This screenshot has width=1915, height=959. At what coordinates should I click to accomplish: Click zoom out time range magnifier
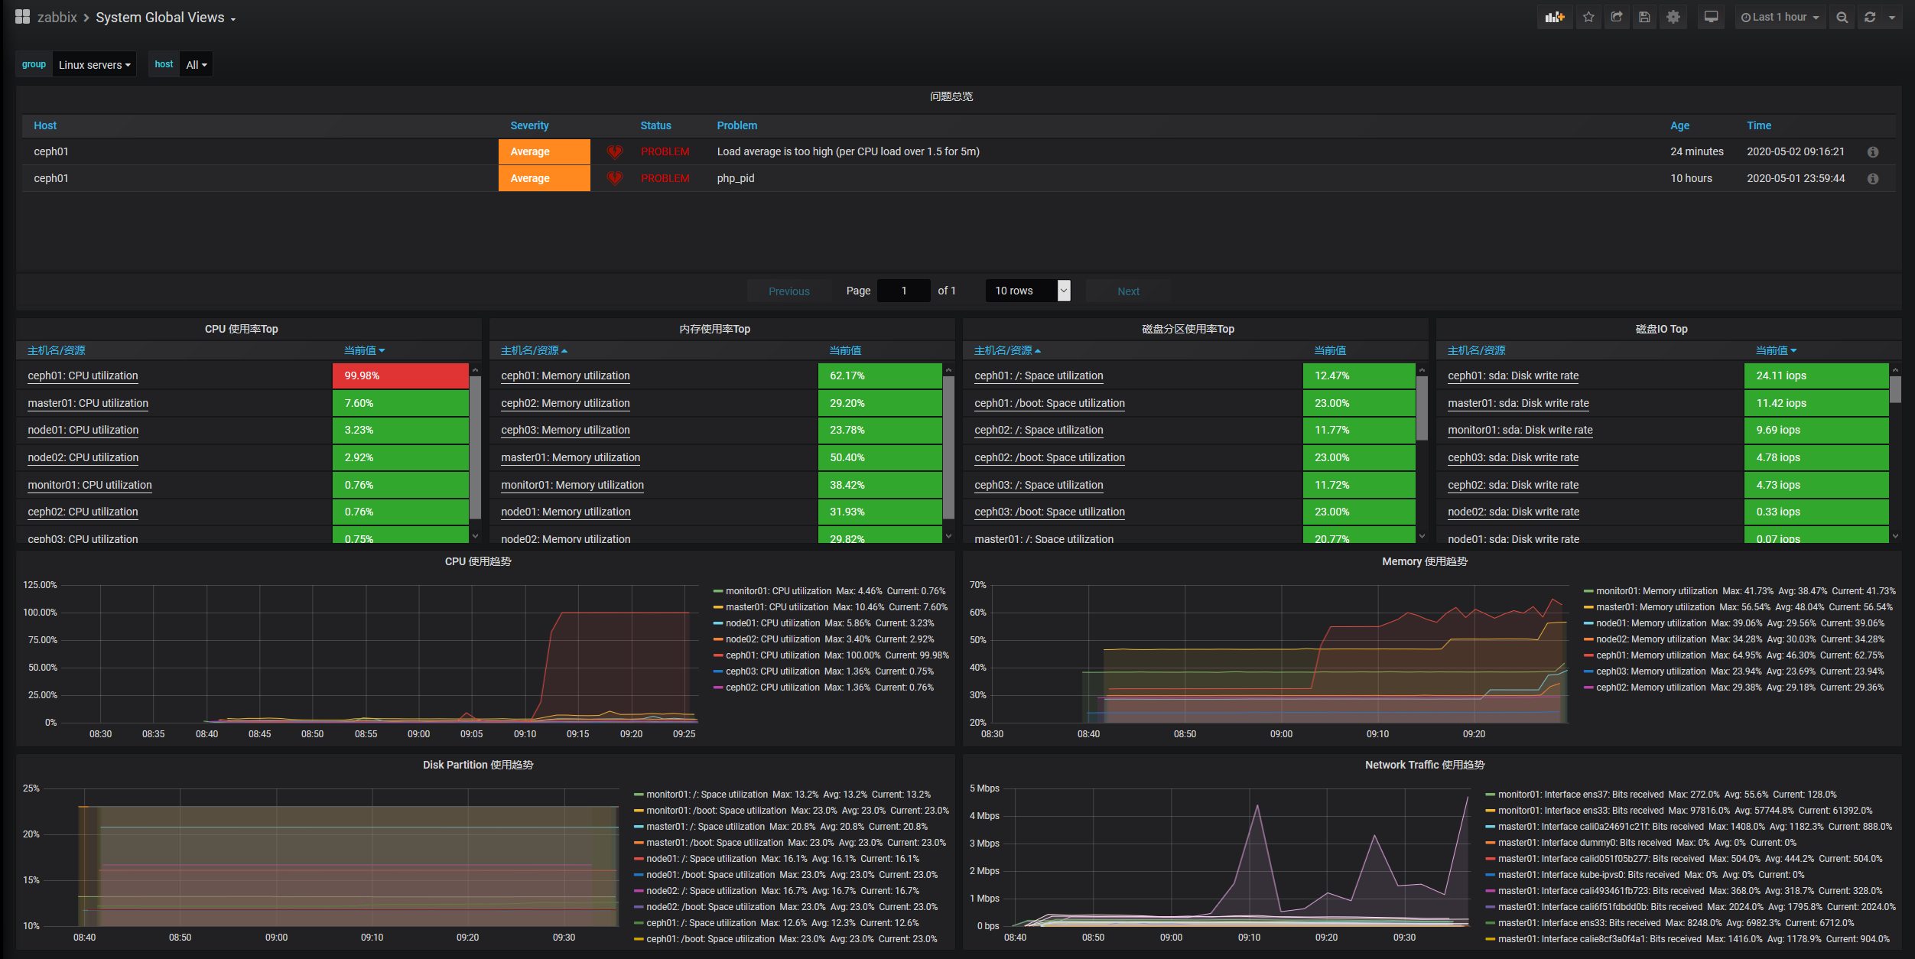[x=1842, y=17]
